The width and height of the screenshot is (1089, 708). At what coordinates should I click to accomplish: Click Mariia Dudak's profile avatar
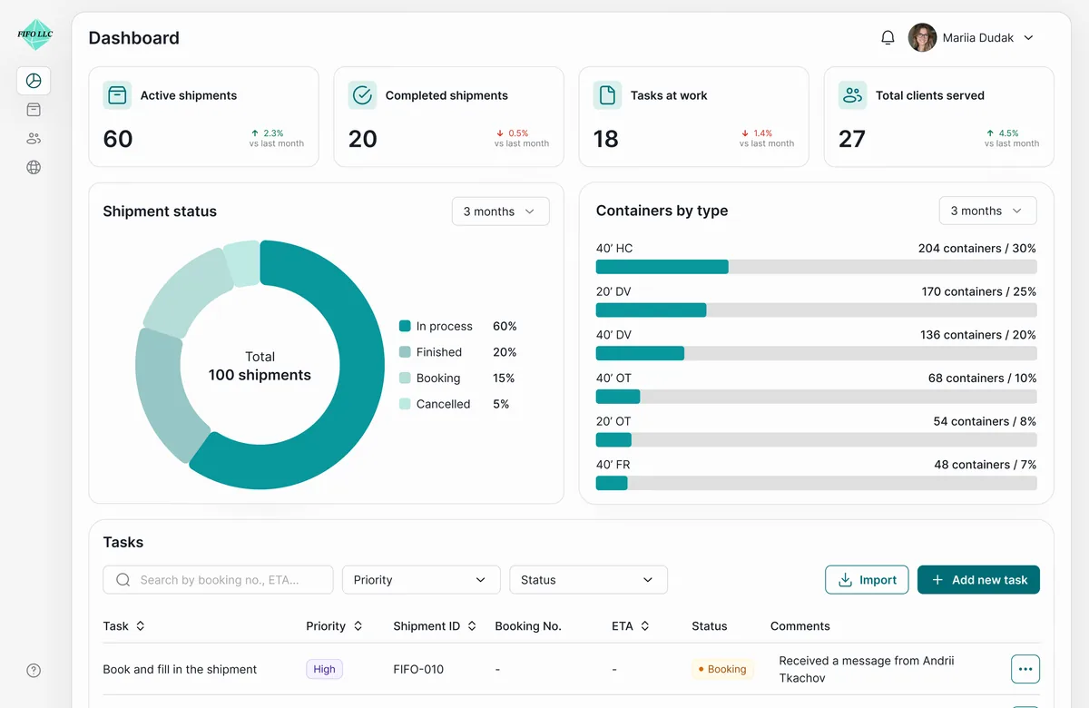pyautogui.click(x=922, y=37)
